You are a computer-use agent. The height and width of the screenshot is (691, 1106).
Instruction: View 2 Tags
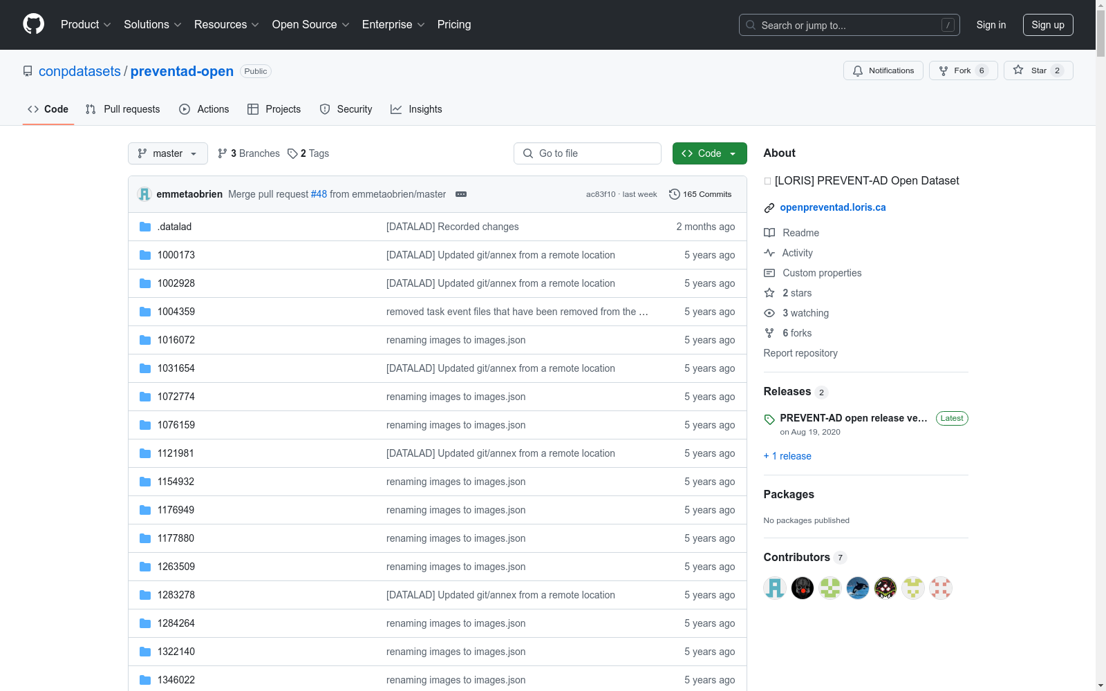tap(308, 153)
